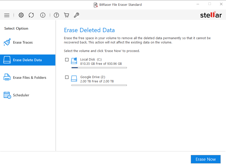
Task: Open the settings gear
Action: [x=21, y=15]
